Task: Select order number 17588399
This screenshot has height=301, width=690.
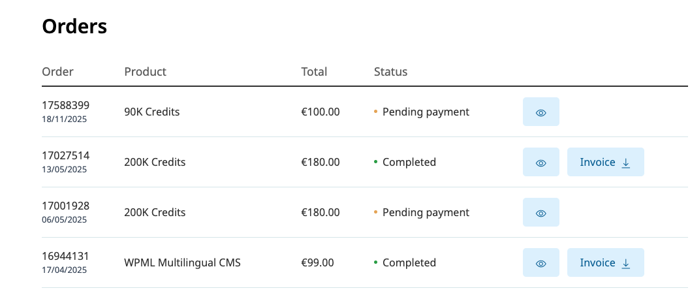Action: pos(66,105)
